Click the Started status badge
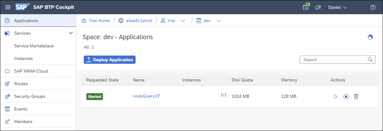This screenshot has width=383, height=131. point(94,97)
